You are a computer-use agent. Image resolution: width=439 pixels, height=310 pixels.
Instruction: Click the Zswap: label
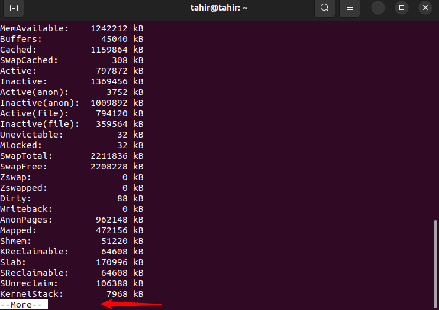click(x=15, y=177)
